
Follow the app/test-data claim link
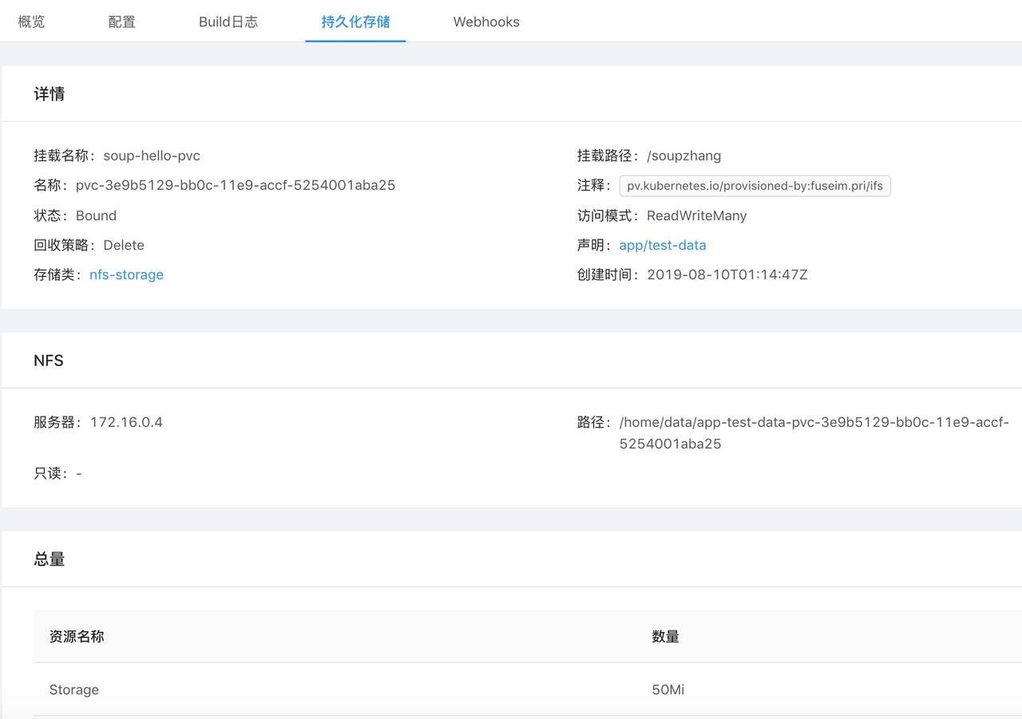[663, 245]
